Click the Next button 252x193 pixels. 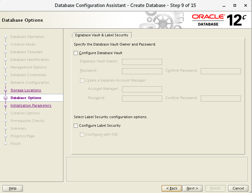[x=192, y=188]
